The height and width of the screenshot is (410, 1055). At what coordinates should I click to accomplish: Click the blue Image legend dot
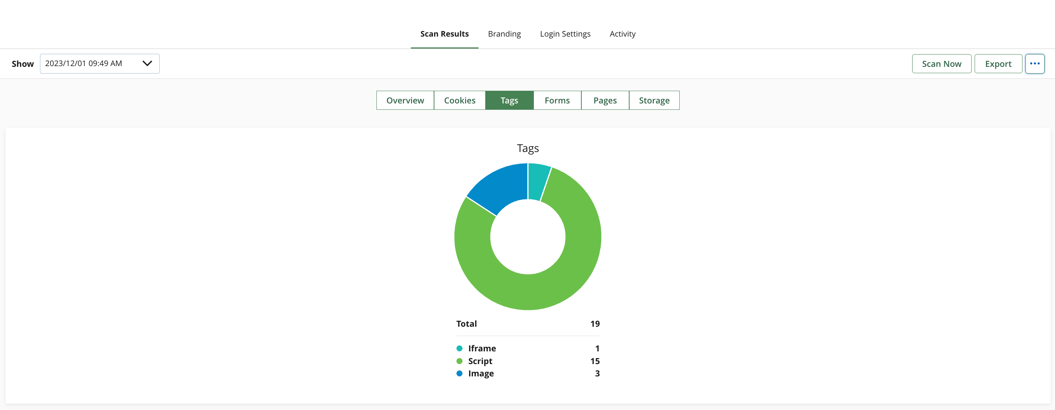(459, 373)
